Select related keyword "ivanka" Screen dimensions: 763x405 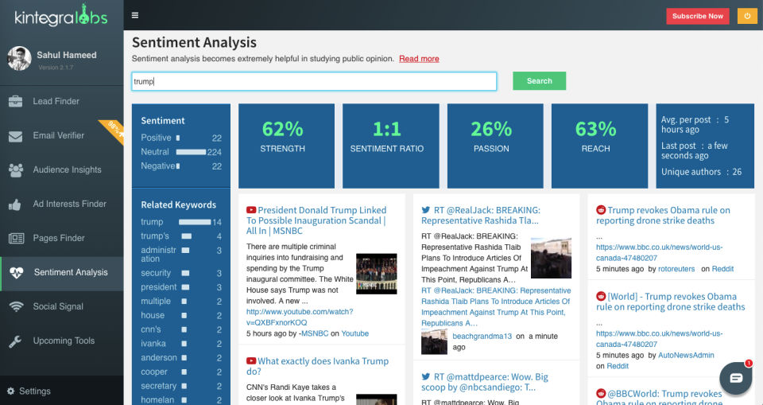pos(153,344)
